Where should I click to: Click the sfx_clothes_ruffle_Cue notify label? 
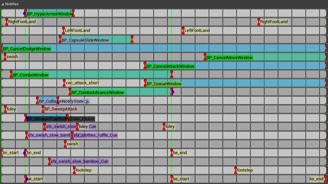95,135
